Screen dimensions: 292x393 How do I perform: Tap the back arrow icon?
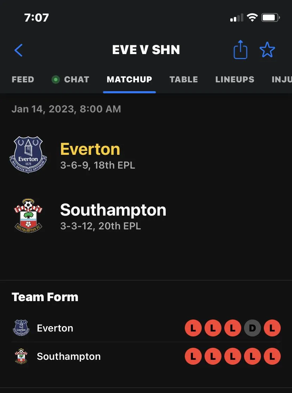click(19, 50)
